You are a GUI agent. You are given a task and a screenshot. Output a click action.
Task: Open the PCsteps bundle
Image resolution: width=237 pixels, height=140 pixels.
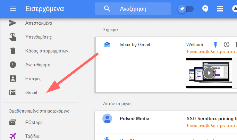click(x=34, y=122)
